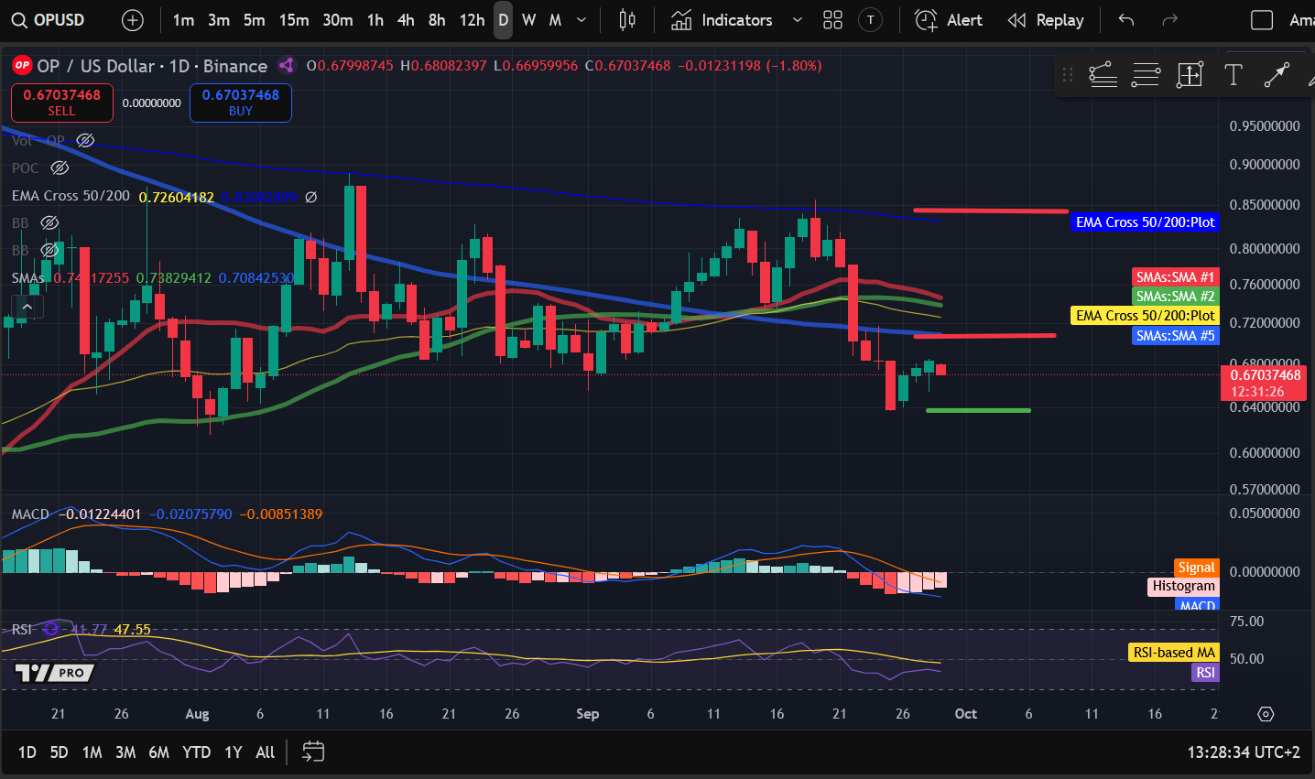Click the Replay button
This screenshot has height=779, width=1315.
click(1045, 20)
